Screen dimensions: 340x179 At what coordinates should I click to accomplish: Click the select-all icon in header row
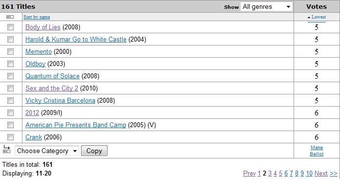(x=8, y=17)
